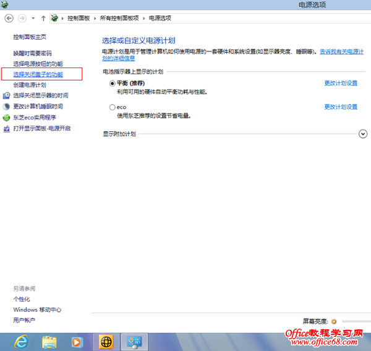Image resolution: width=371 pixels, height=351 pixels.
Task: Expand the breadcrumb arrow after 所有控制面板项
Action: [144, 19]
